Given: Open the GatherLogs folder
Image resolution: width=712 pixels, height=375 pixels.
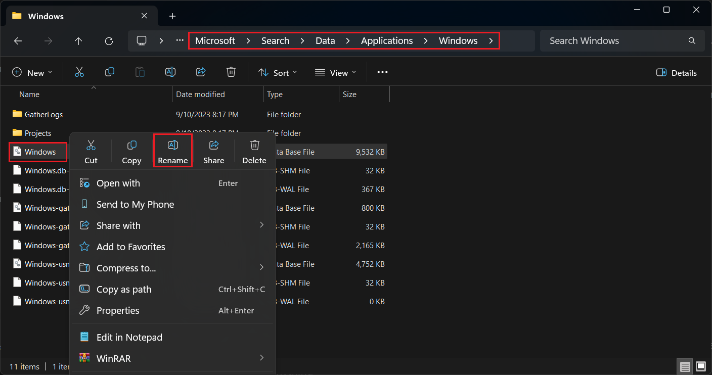Looking at the screenshot, I should 44,115.
